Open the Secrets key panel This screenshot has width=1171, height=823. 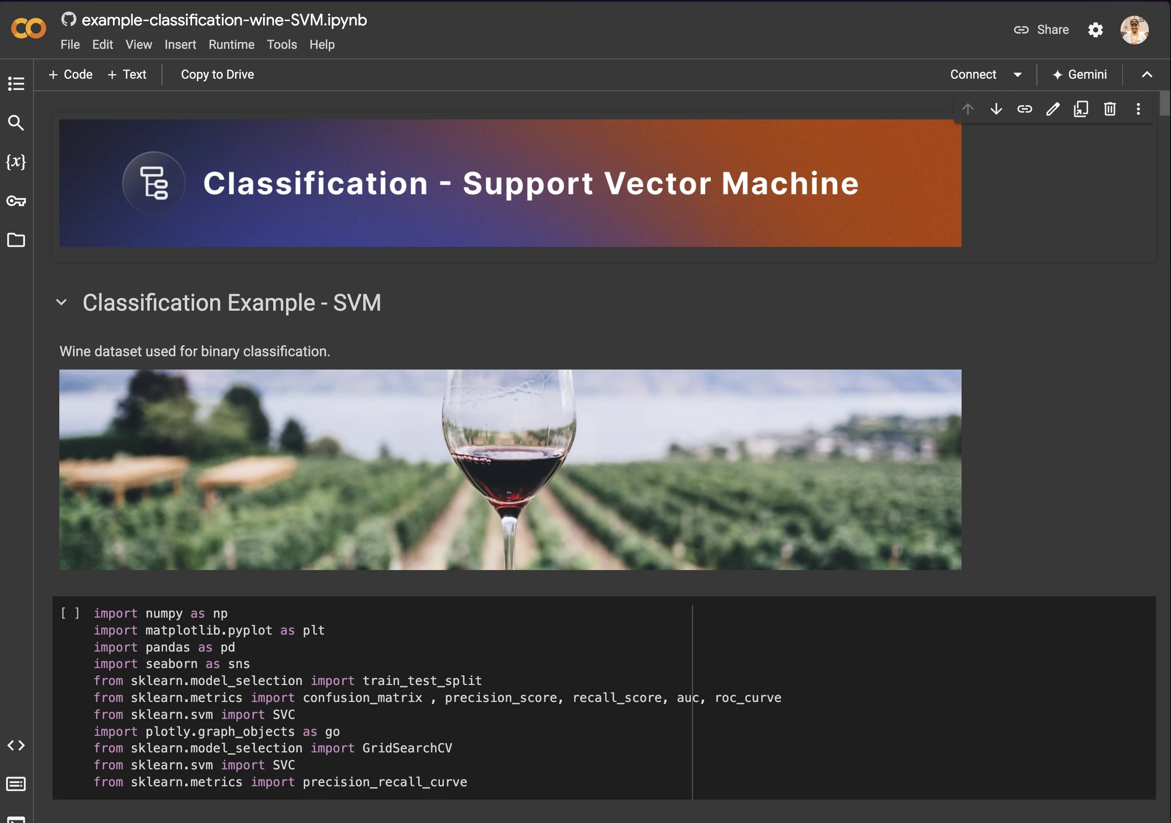tap(16, 201)
